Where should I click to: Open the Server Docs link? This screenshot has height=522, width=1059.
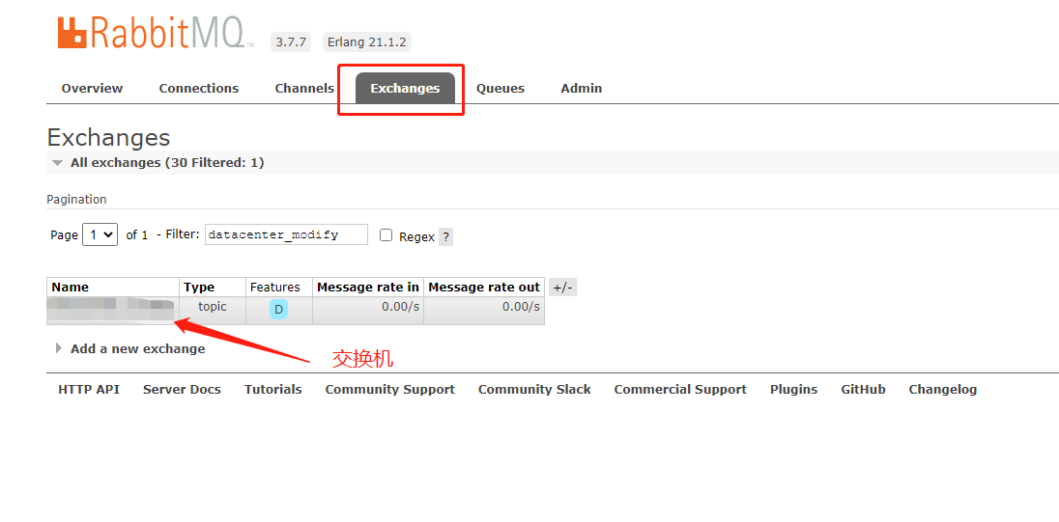coord(182,389)
